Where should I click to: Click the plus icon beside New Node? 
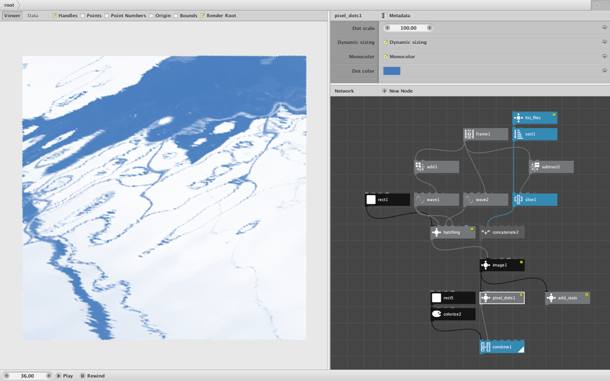pyautogui.click(x=384, y=91)
